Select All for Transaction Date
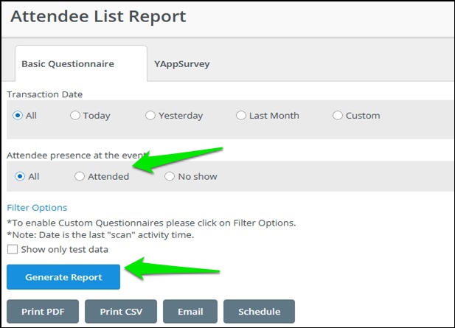This screenshot has height=328, width=455. (18, 116)
